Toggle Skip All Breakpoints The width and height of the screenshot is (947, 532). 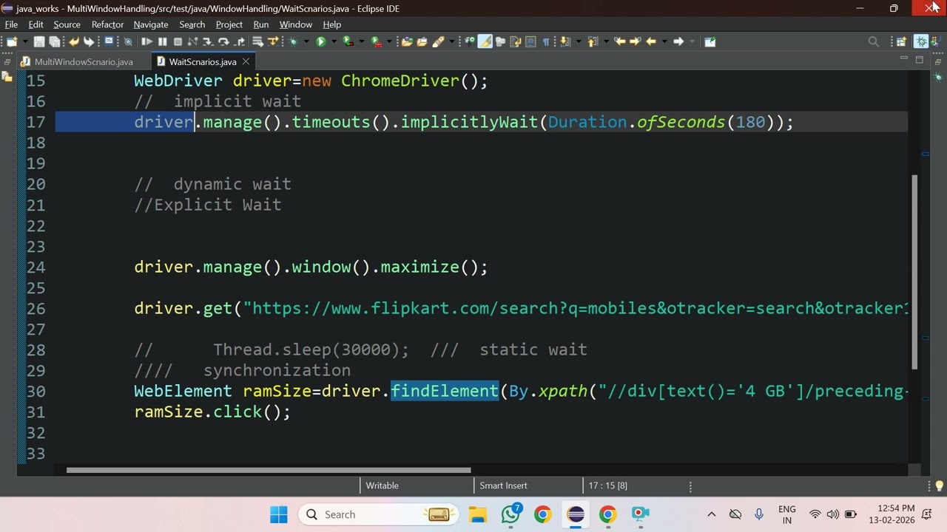128,41
